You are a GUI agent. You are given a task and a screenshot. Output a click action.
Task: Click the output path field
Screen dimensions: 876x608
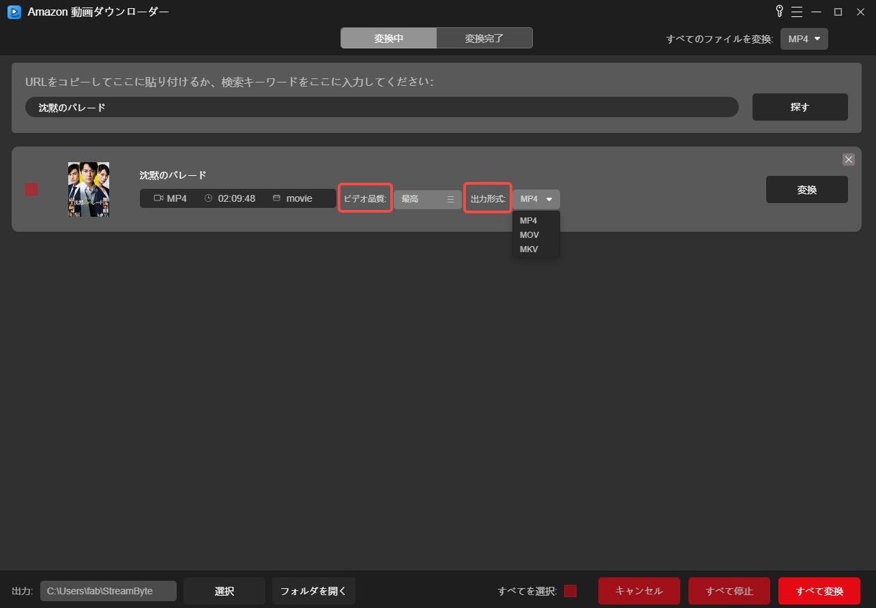coord(108,591)
